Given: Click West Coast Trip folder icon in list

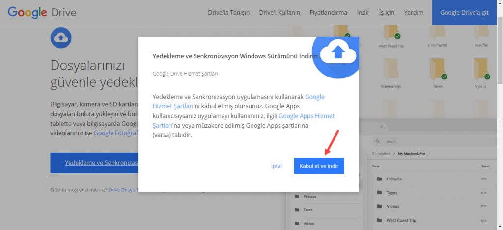Looking at the screenshot, I should point(380,220).
